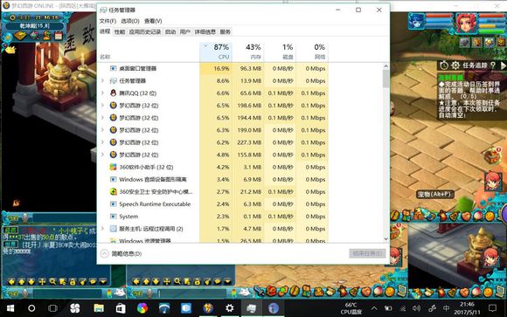Click the fan-shaped app icon on taskbar

coord(75,308)
